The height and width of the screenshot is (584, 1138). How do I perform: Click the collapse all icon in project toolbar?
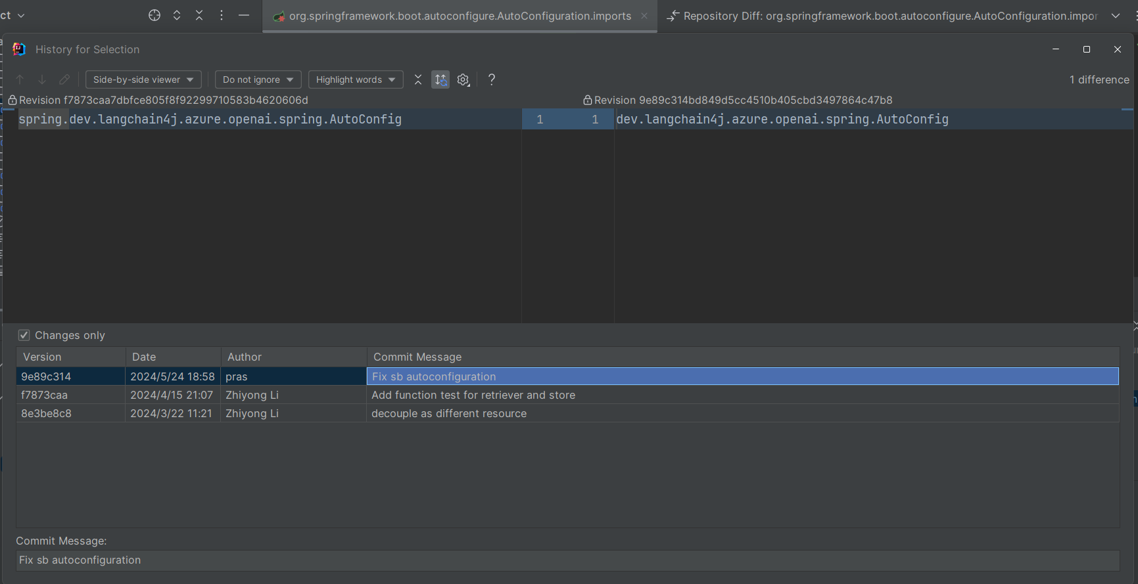(199, 15)
